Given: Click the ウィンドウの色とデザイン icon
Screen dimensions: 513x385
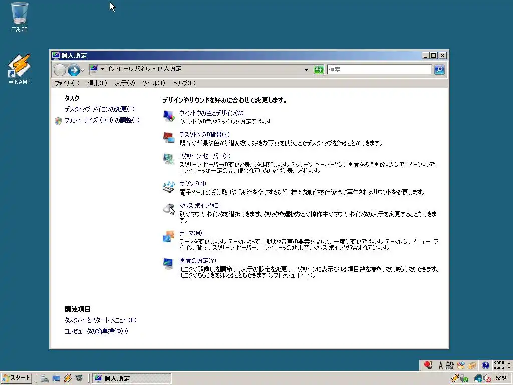Looking at the screenshot, I should click(169, 116).
